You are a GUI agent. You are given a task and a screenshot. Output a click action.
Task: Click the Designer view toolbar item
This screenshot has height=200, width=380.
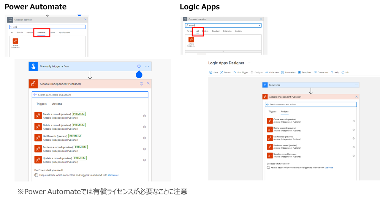tap(257, 72)
